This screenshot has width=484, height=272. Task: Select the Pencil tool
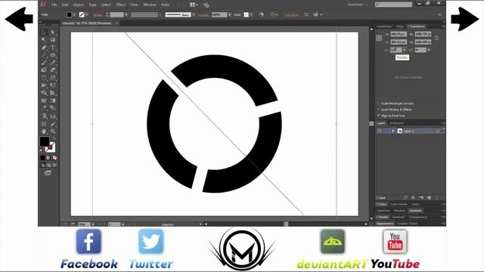pyautogui.click(x=53, y=63)
